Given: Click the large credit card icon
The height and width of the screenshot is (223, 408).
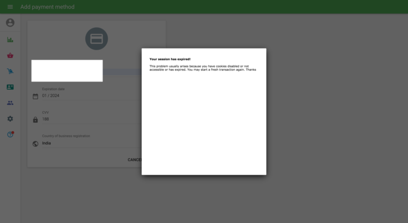Looking at the screenshot, I should pyautogui.click(x=96, y=39).
